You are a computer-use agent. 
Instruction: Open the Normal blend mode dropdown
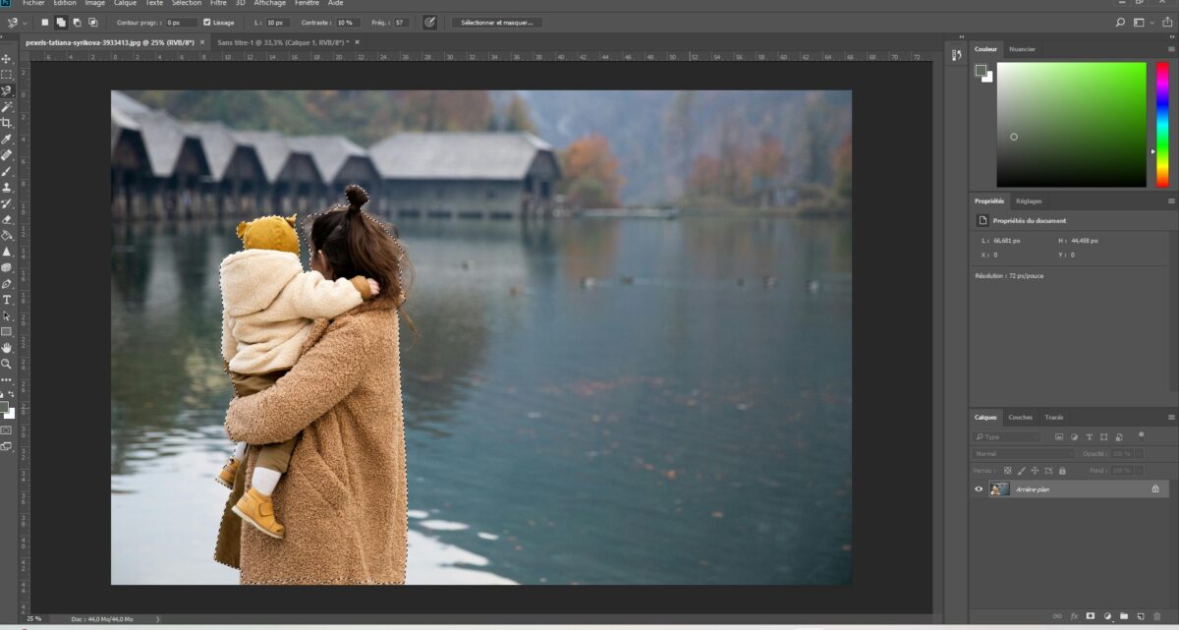pyautogui.click(x=1023, y=454)
